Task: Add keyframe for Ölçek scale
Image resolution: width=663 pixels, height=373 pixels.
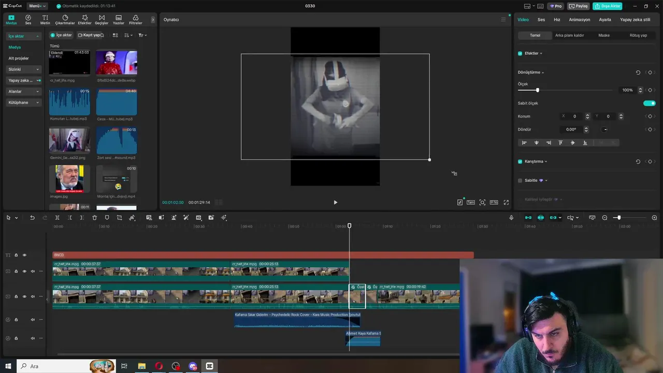Action: click(x=650, y=90)
